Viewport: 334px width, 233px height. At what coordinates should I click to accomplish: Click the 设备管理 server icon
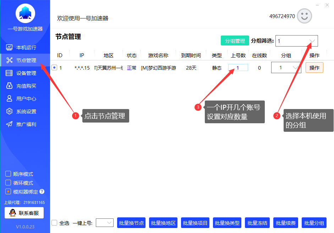[9, 73]
